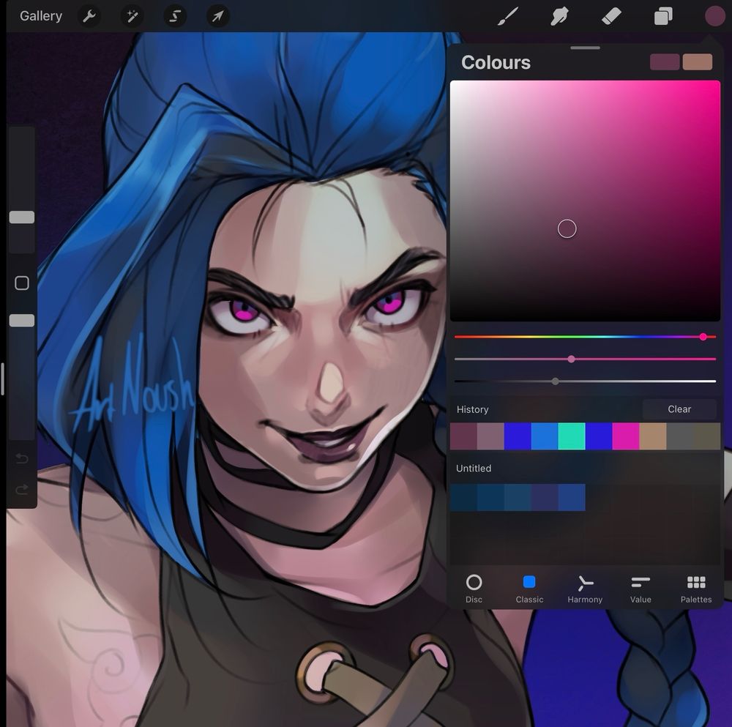Select the last swatch in Untitled palette
Screen dimensions: 732x727
click(x=572, y=497)
